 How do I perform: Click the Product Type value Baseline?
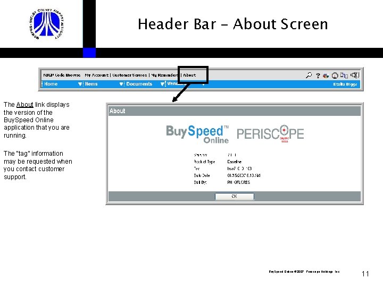coord(234,162)
